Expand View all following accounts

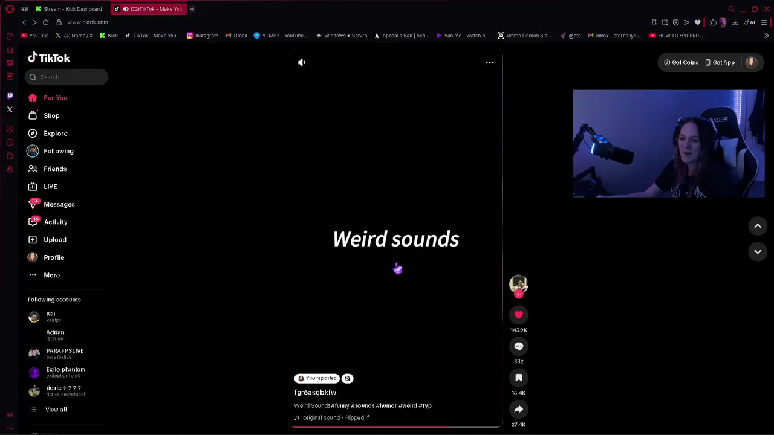(x=56, y=410)
